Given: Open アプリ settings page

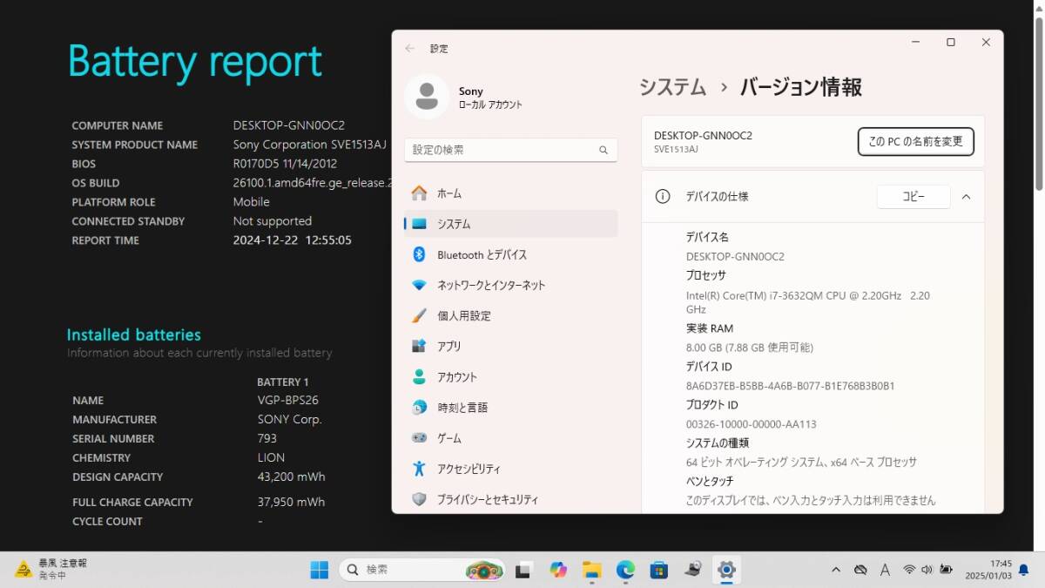Looking at the screenshot, I should [510, 346].
